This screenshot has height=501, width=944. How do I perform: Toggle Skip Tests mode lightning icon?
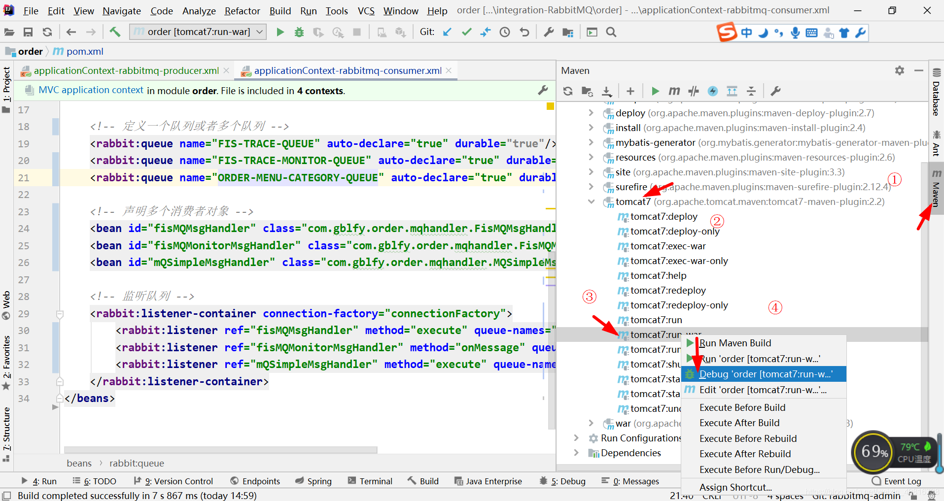[x=713, y=91]
